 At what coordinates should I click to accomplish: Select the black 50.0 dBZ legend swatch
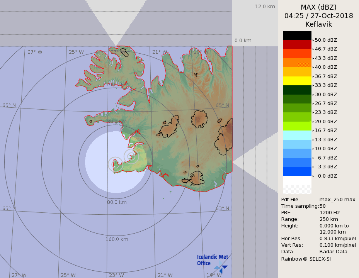coord(297,36)
